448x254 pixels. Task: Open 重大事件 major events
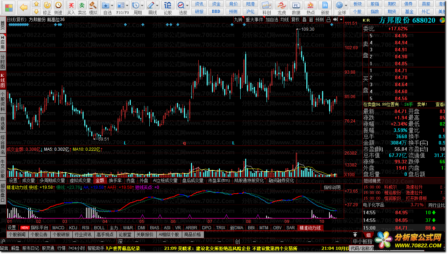(x=254, y=20)
